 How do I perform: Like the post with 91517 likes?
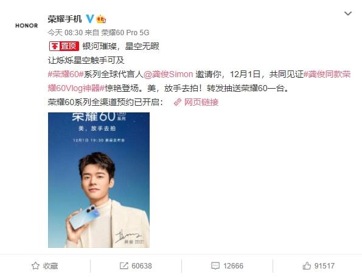point(318,265)
